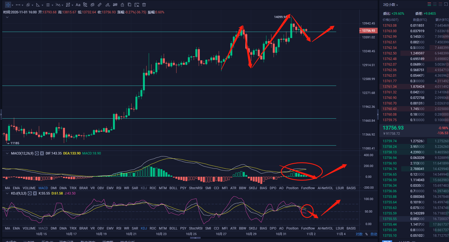Viewport: 449px width, 242px height.
Task: Click the drawing style brush icon
Action: (85, 5)
